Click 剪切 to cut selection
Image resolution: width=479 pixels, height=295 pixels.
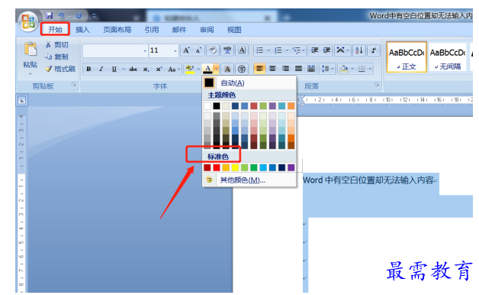(x=57, y=44)
